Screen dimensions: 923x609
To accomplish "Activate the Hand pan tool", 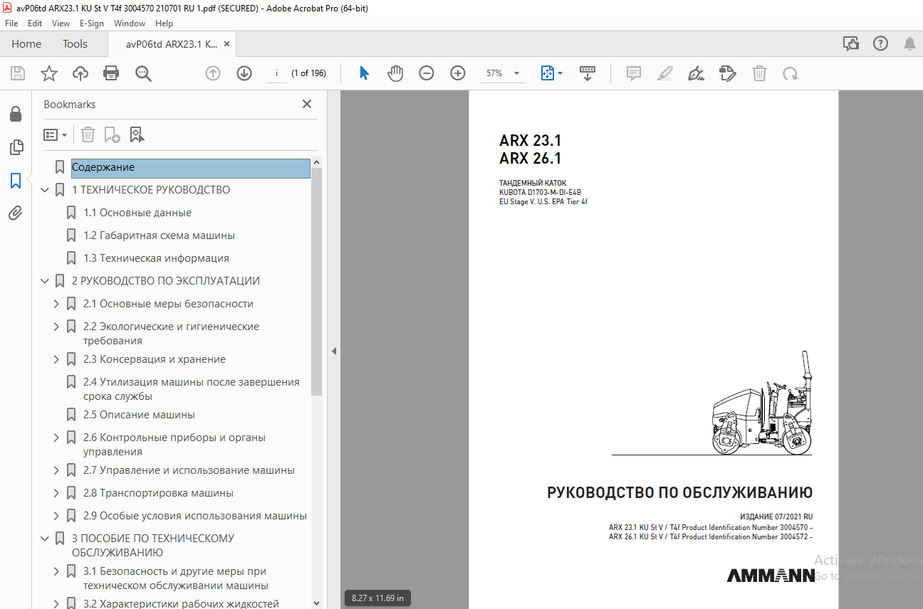I will point(395,73).
